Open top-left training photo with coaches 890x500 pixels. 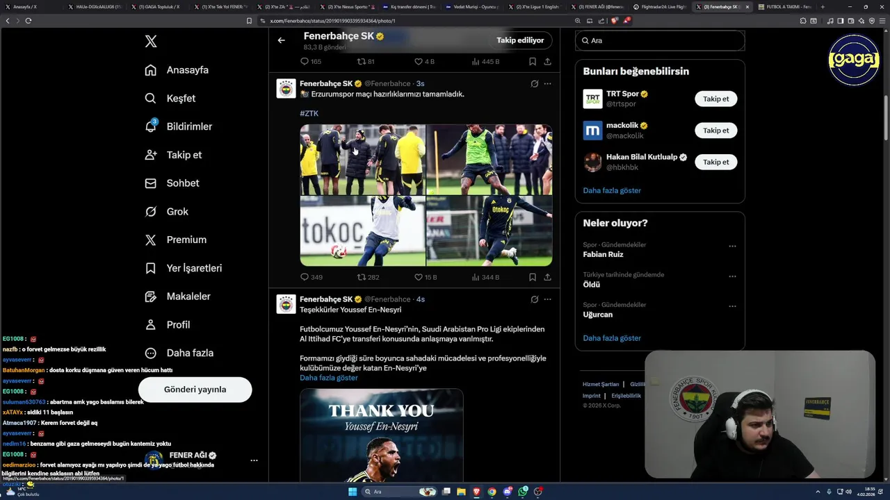pyautogui.click(x=362, y=160)
